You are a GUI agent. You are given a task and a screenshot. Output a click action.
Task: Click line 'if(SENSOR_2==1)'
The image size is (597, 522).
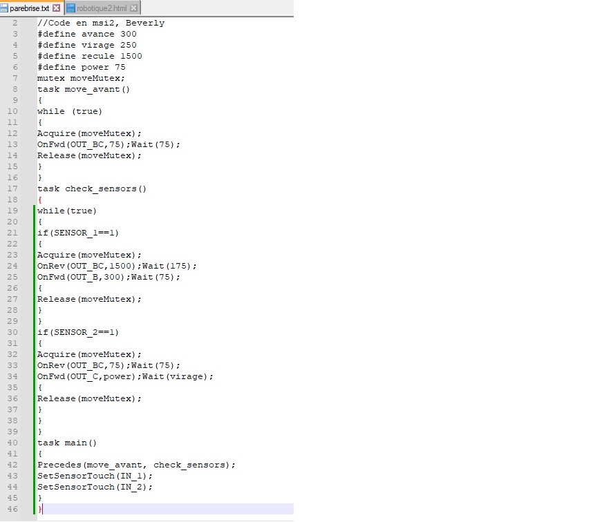coord(78,332)
